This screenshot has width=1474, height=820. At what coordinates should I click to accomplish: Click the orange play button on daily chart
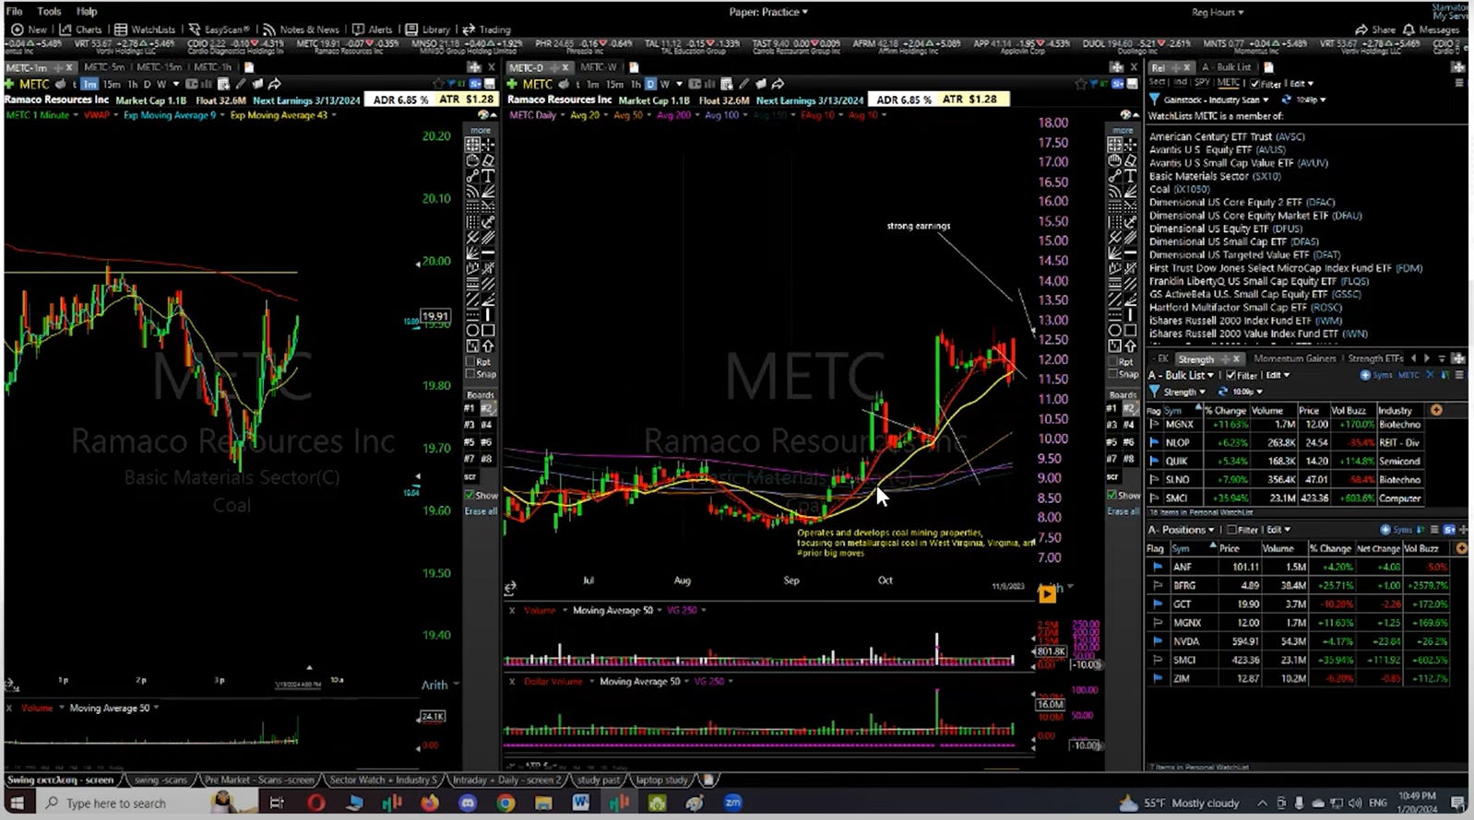pos(1047,594)
